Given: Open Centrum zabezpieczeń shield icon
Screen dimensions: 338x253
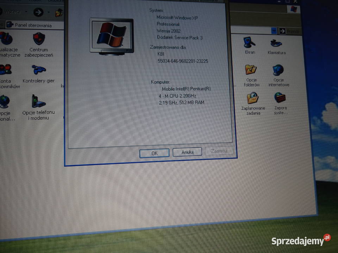Looking at the screenshot, I should click(x=39, y=39).
